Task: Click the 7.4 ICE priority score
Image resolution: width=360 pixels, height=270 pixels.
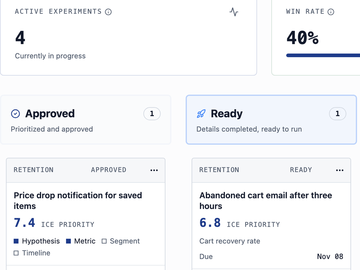Action: pos(24,223)
